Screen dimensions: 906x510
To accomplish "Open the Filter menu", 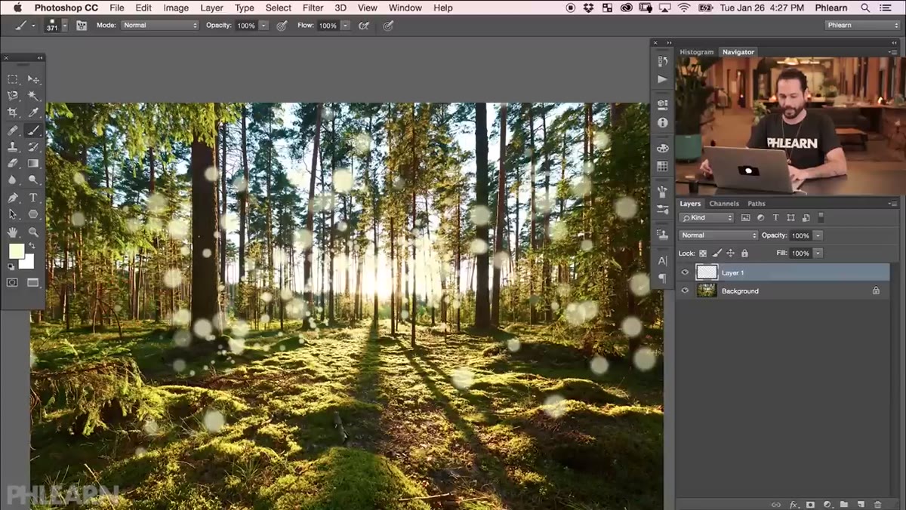I will tap(313, 8).
